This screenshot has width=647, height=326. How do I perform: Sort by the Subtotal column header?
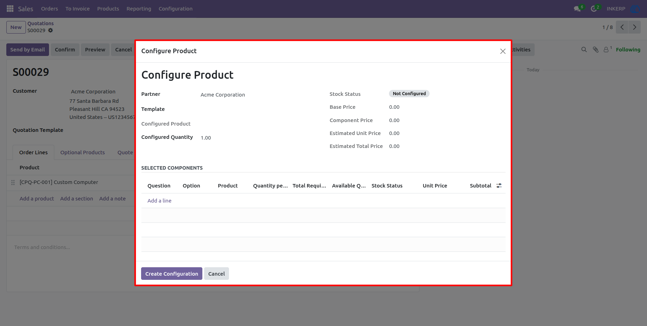pyautogui.click(x=480, y=186)
